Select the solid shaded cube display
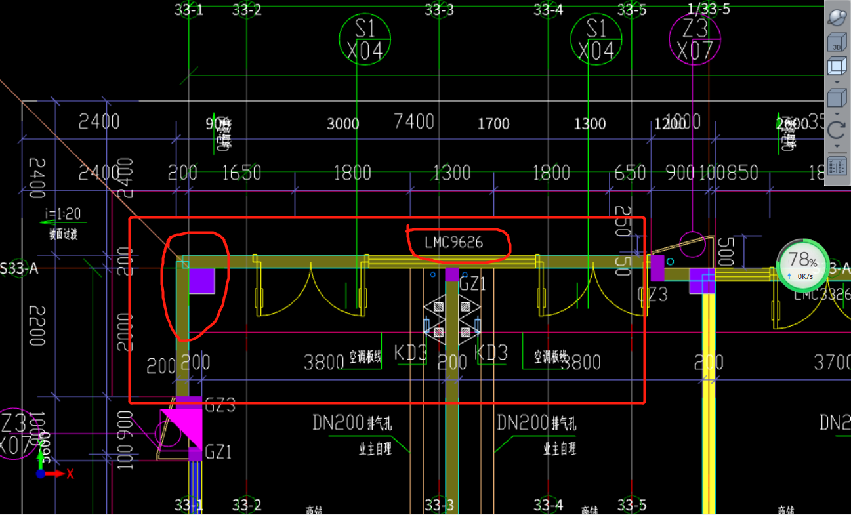851x515 pixels. point(836,99)
